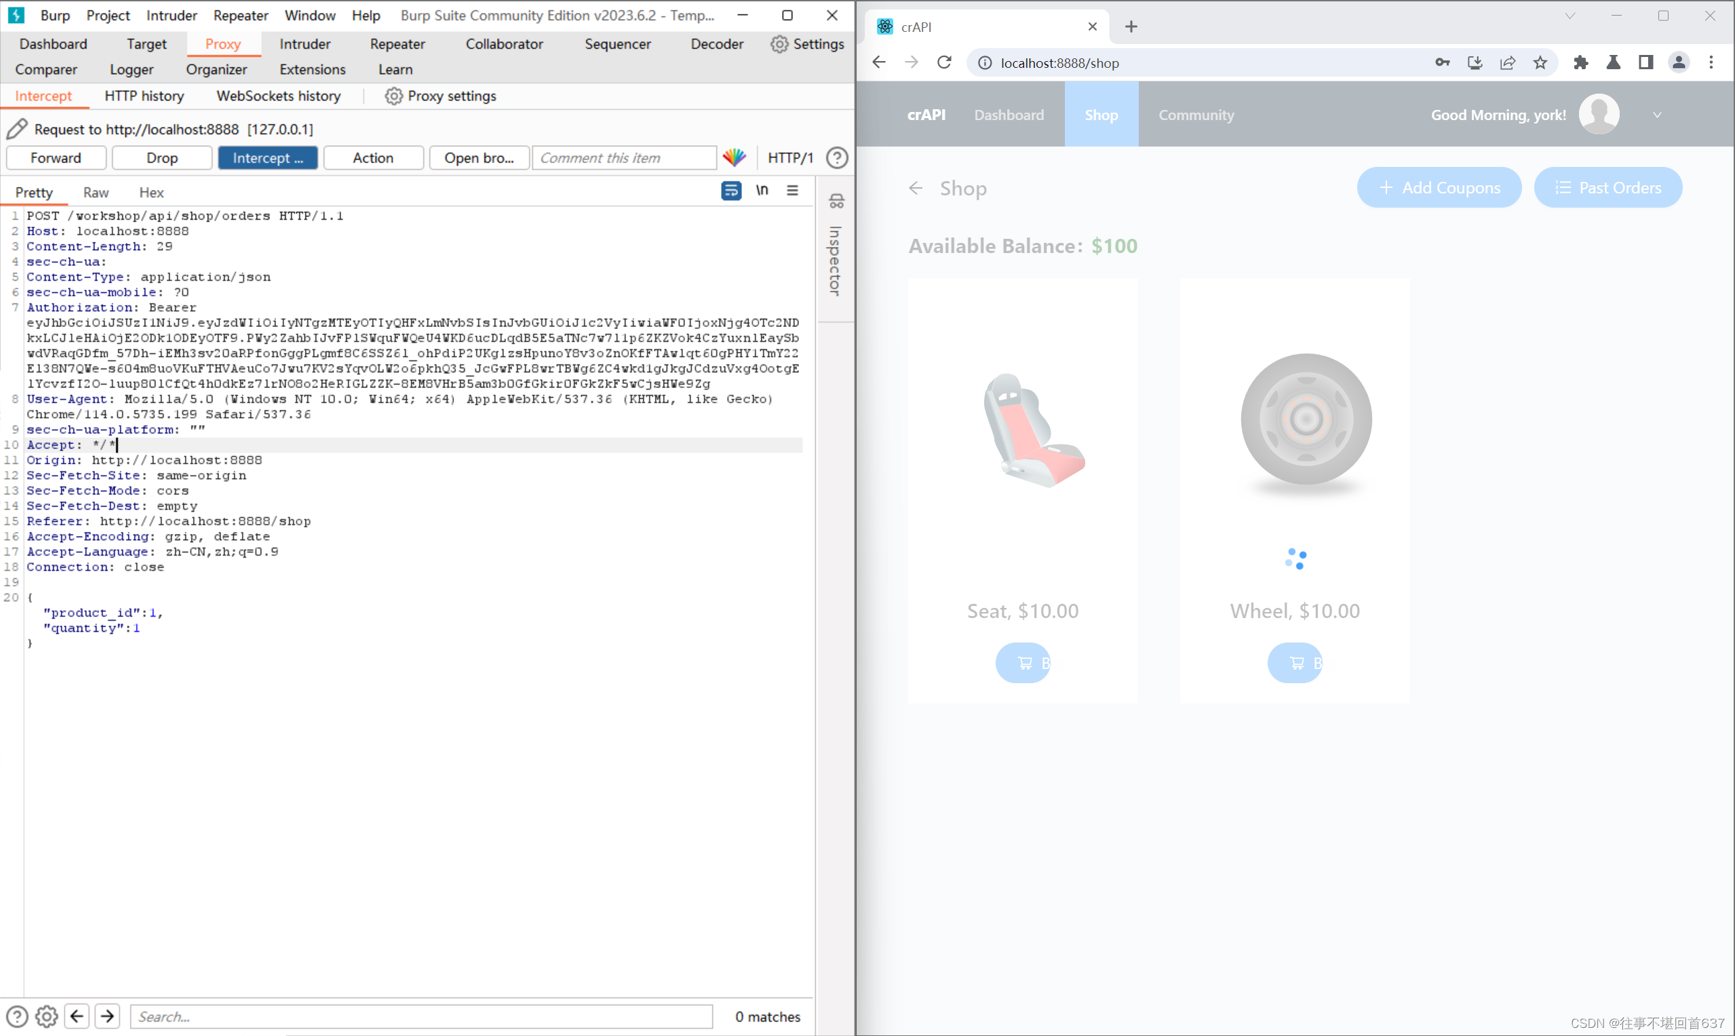Viewport: 1735px width, 1036px height.
Task: Bookmark this page with the star icon
Action: tap(1540, 63)
